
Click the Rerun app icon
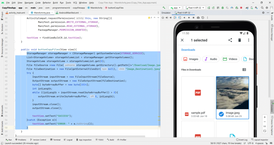(x=209, y=8)
